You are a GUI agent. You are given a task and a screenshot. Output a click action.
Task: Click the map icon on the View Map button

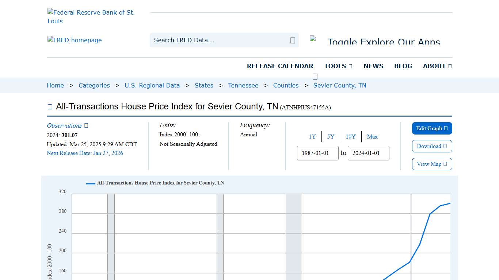445,164
